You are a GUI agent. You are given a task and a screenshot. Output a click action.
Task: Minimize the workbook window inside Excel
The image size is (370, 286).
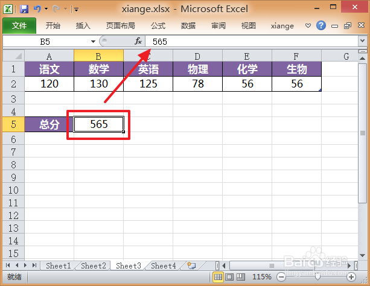pyautogui.click(x=334, y=26)
